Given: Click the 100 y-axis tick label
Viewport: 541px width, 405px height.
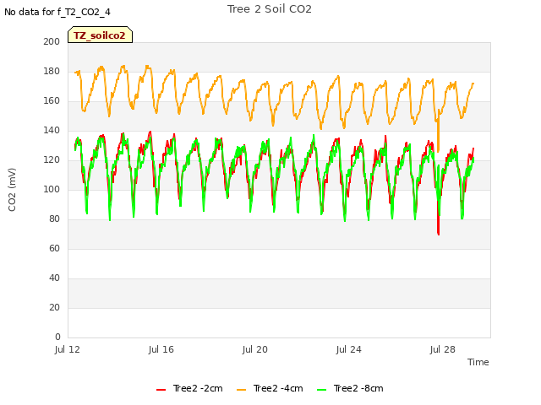Looking at the screenshot, I should tap(52, 189).
